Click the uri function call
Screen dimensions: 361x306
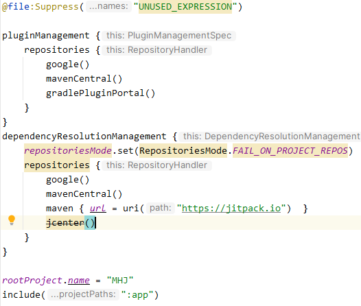tap(131, 209)
